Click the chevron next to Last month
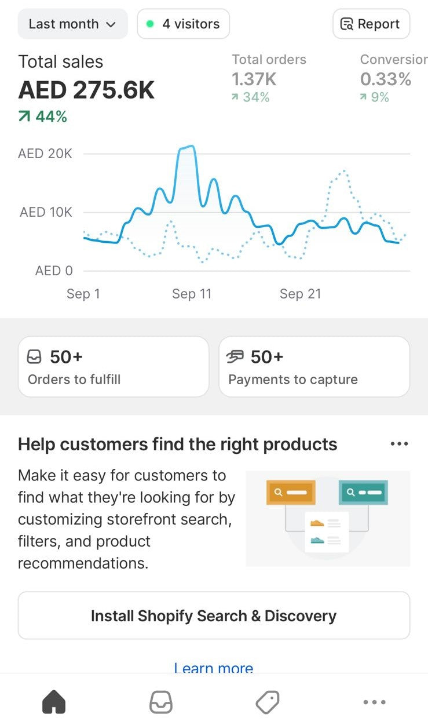Screen dimensions: 428x725 tap(111, 25)
